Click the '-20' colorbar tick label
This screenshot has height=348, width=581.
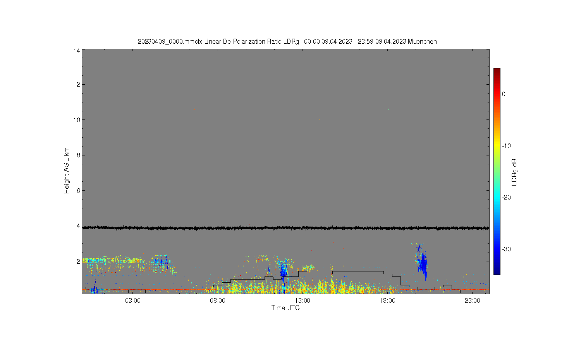coord(506,197)
